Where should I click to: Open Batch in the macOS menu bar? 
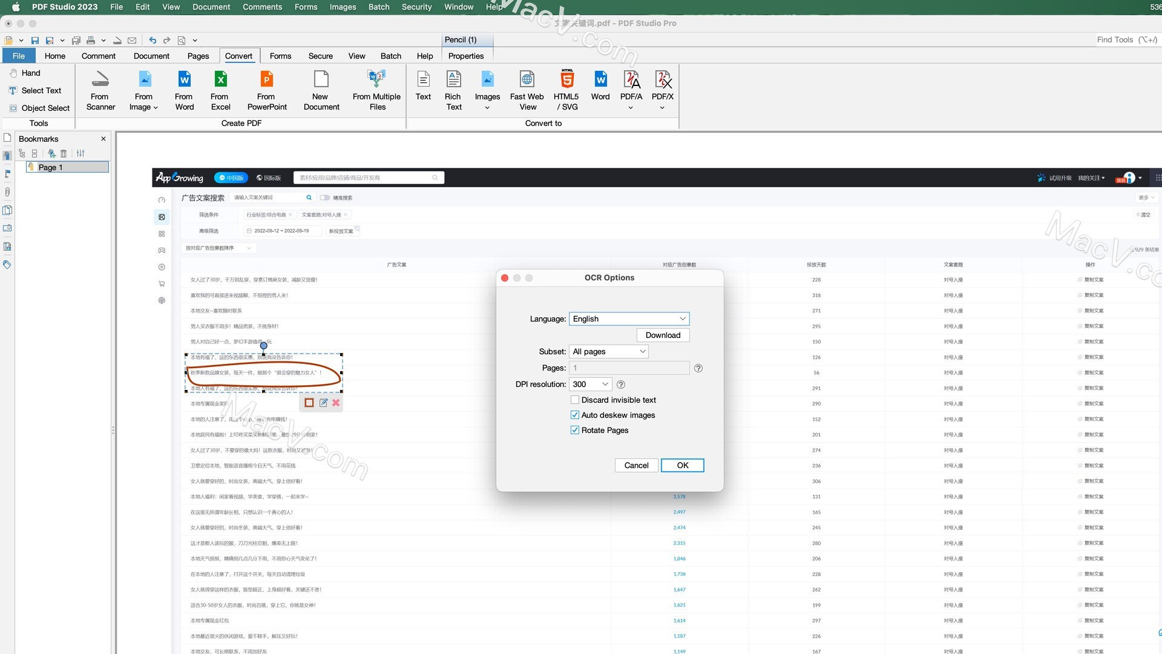pos(379,7)
